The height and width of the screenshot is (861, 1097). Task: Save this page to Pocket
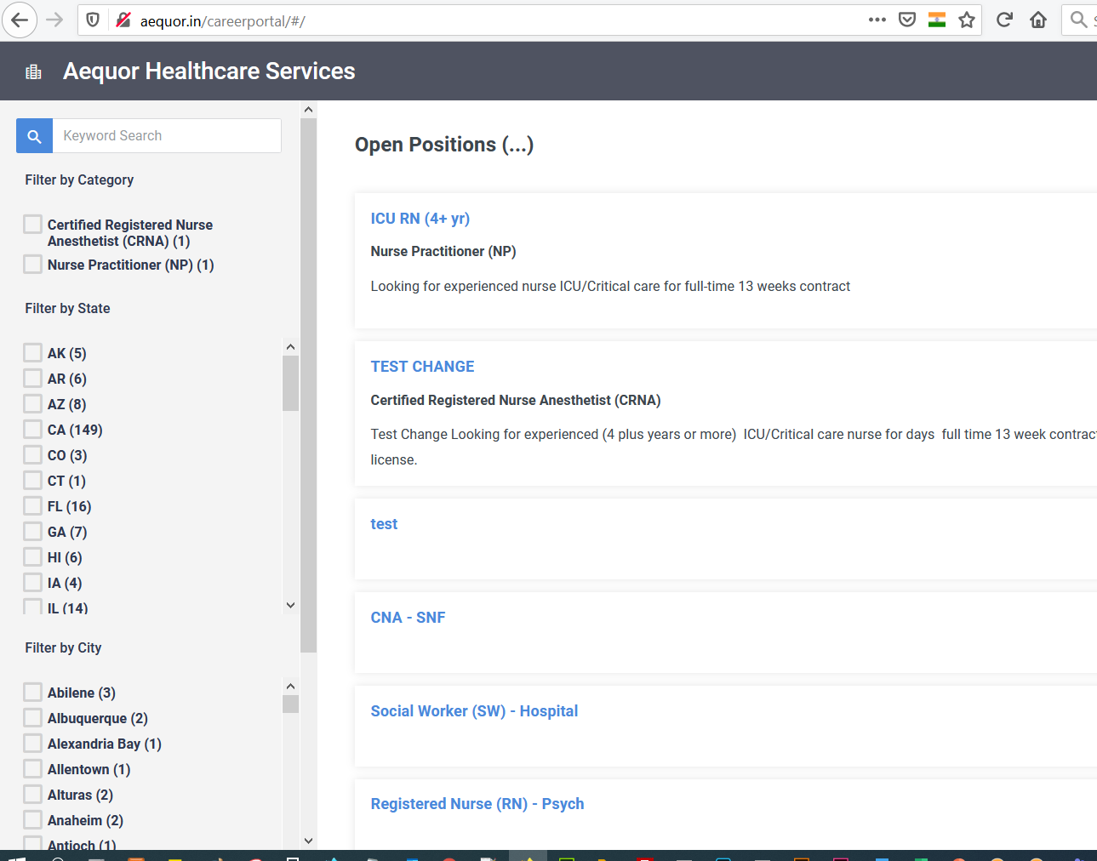907,19
